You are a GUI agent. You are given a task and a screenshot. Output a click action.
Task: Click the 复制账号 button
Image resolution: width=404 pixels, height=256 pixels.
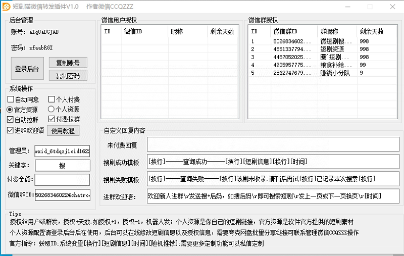coord(68,63)
